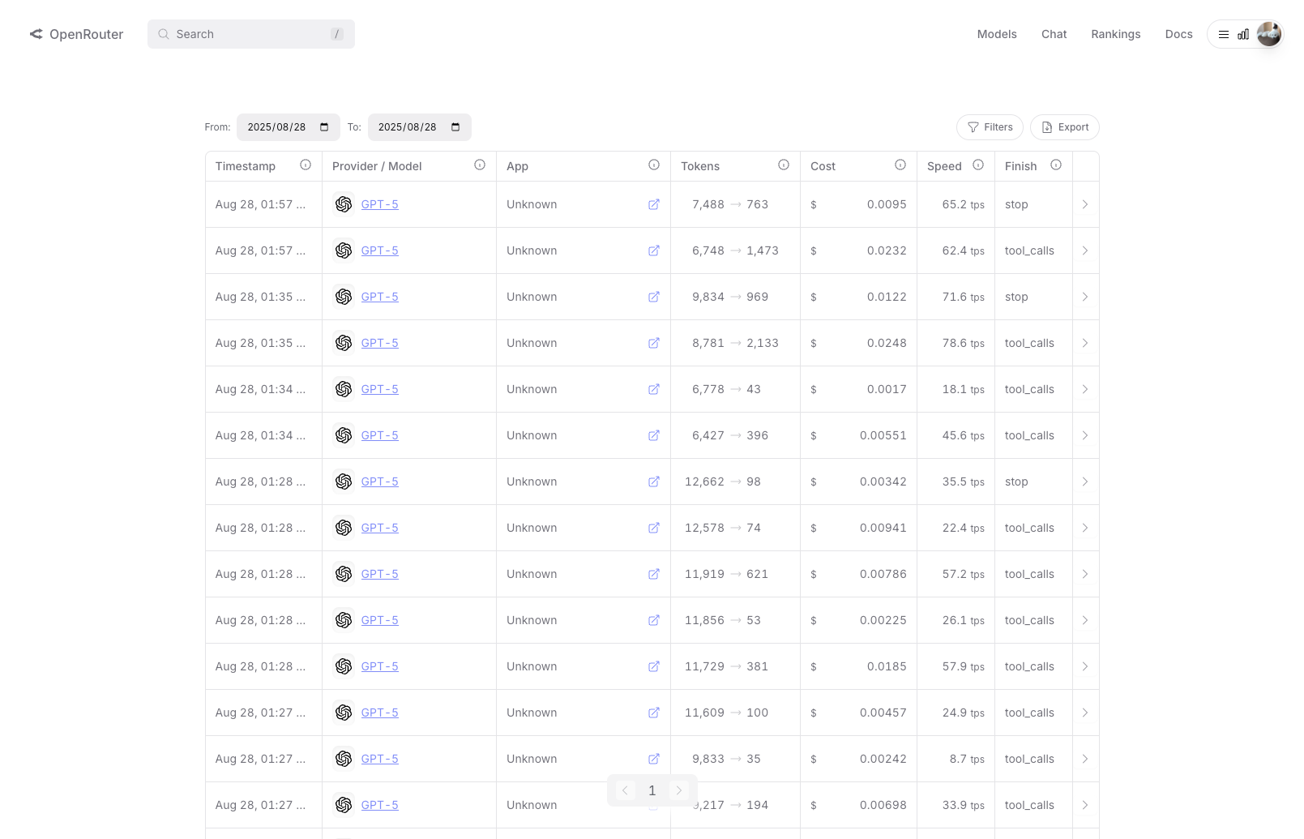Show info for the Tokens column
1304x839 pixels.
784,165
